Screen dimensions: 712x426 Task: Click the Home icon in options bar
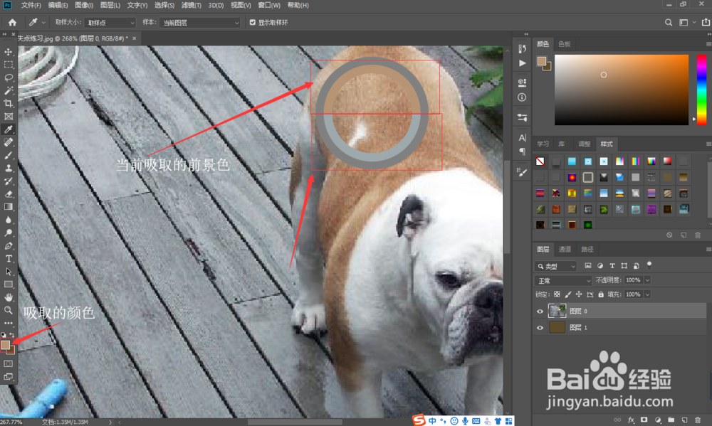(12, 22)
